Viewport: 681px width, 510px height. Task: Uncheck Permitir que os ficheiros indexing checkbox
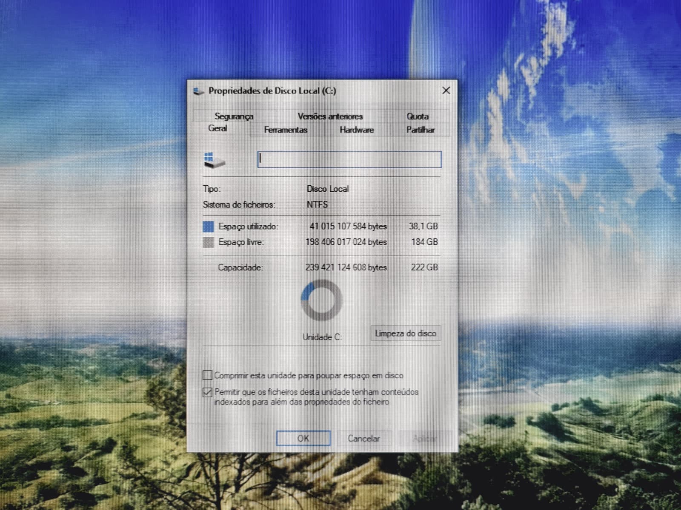(x=207, y=392)
